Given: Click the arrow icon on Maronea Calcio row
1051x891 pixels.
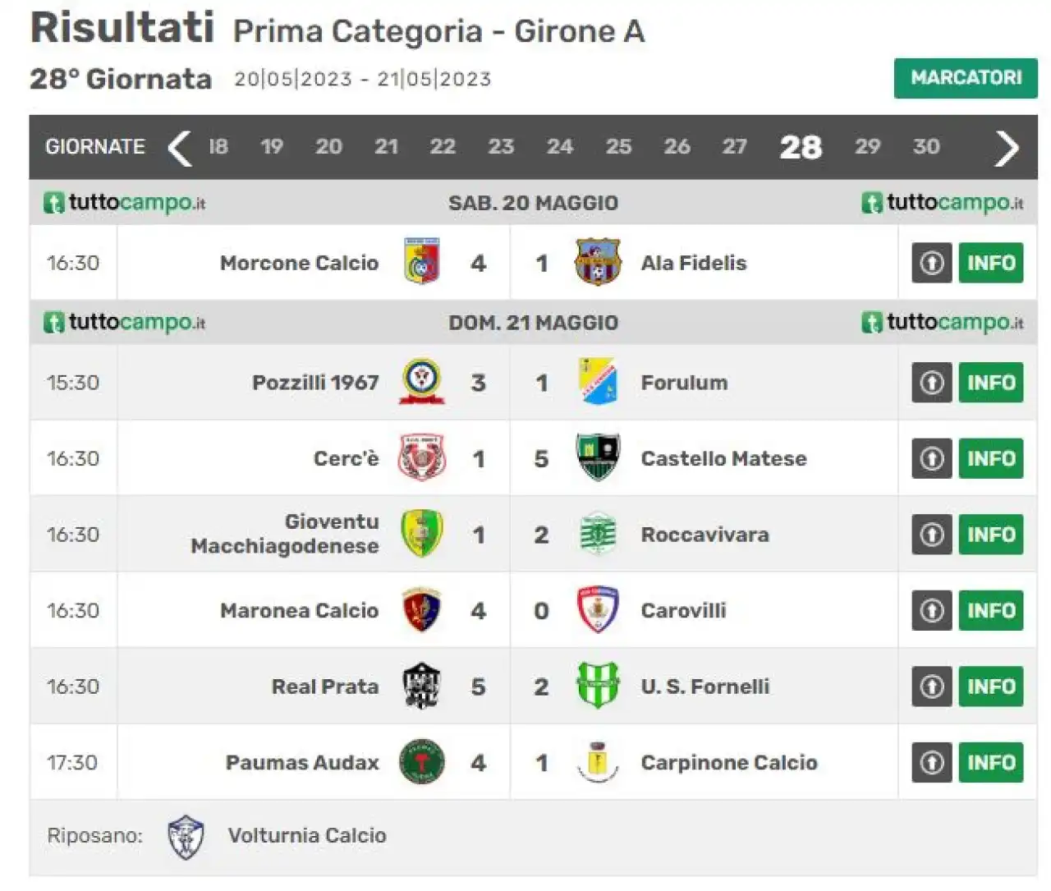Looking at the screenshot, I should [932, 610].
